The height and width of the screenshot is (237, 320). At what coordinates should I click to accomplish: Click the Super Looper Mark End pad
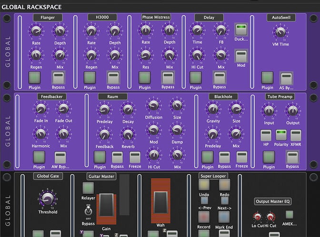[224, 217]
